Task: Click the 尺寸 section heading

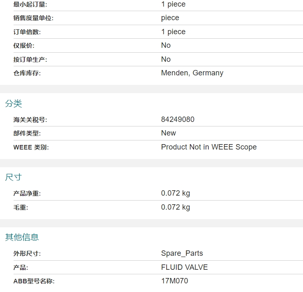Action: pyautogui.click(x=14, y=178)
